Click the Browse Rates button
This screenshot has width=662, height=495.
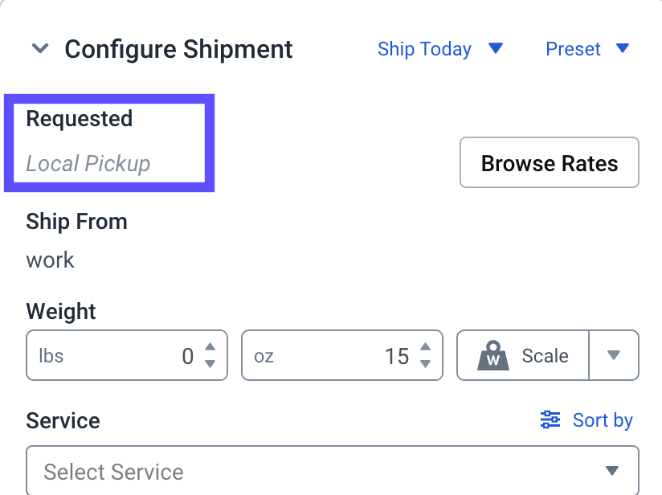pos(550,163)
